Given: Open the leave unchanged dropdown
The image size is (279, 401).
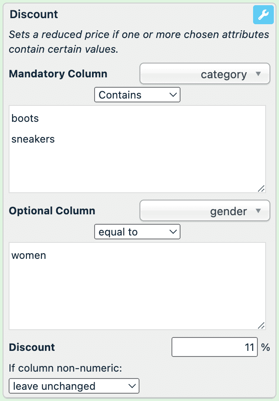Looking at the screenshot, I should coord(74,386).
